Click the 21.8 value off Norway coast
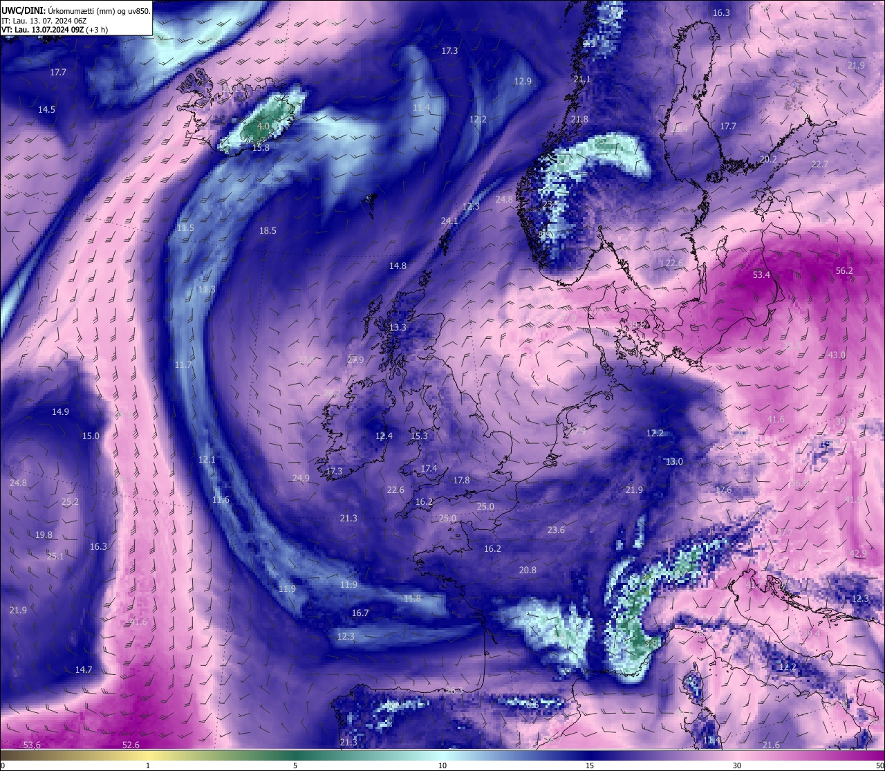This screenshot has height=771, width=885. point(579,120)
